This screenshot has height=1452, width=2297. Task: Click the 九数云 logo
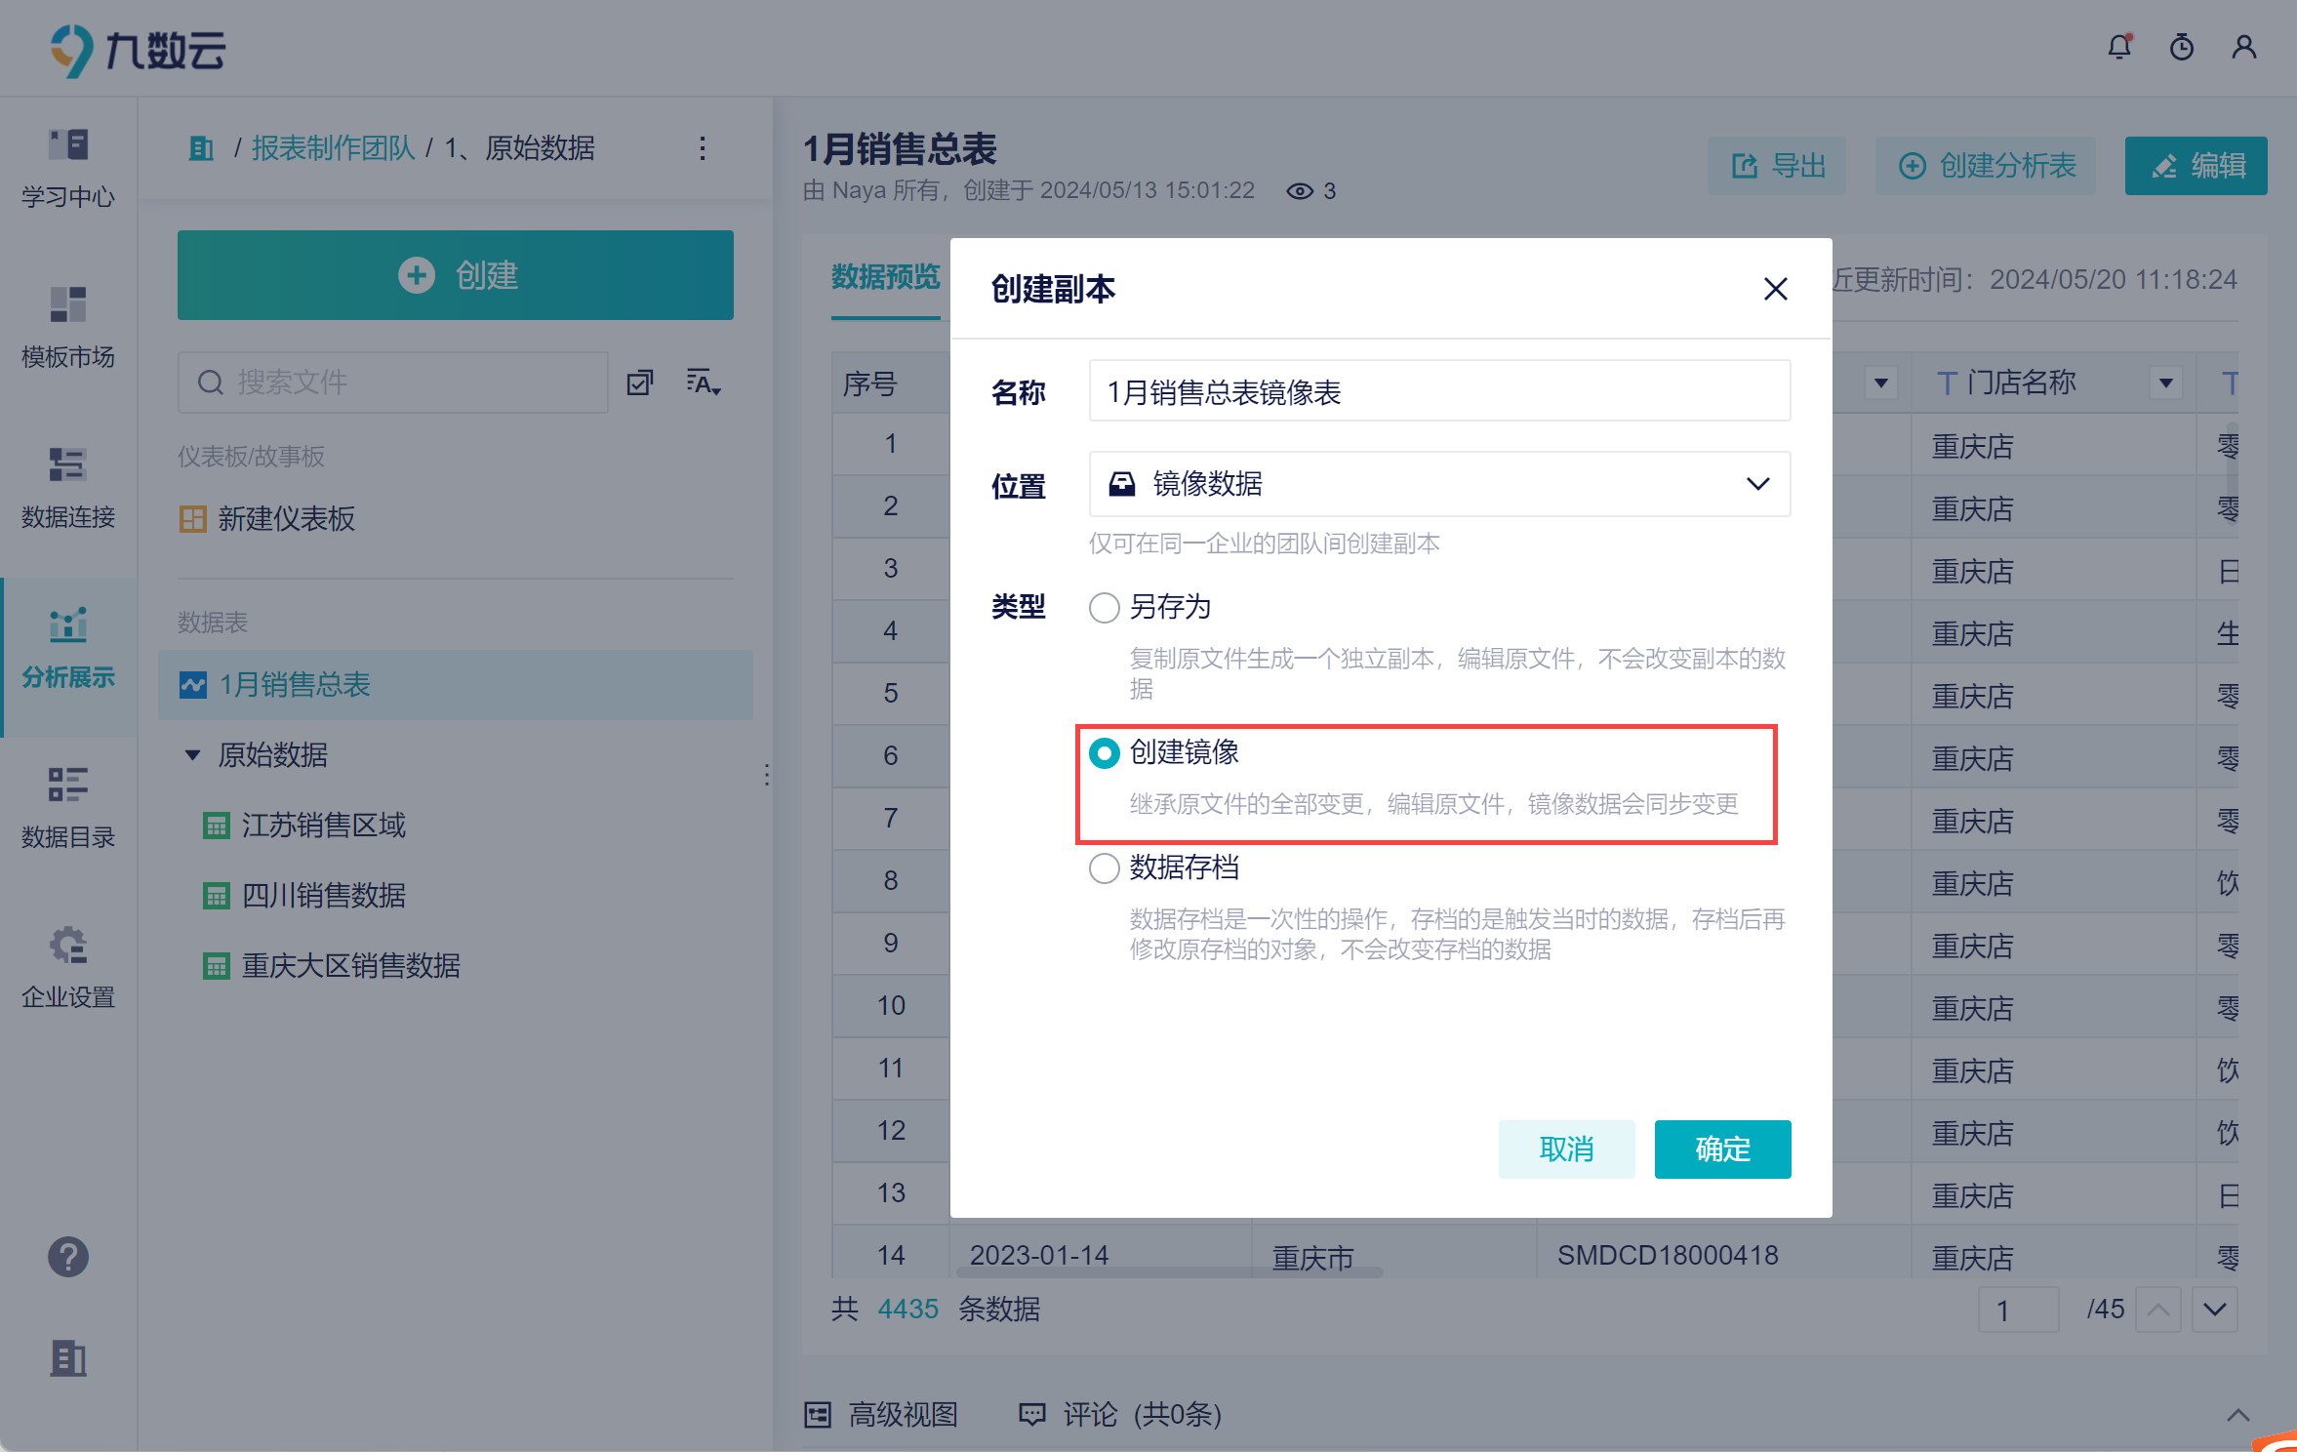138,50
